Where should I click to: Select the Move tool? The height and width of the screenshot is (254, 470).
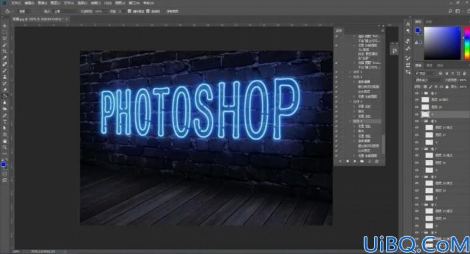coord(5,26)
